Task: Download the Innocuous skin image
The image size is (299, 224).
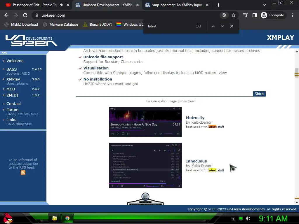Action: pyautogui.click(x=145, y=165)
